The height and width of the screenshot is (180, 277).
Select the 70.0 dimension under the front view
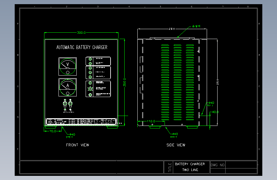pyautogui.click(x=53, y=131)
